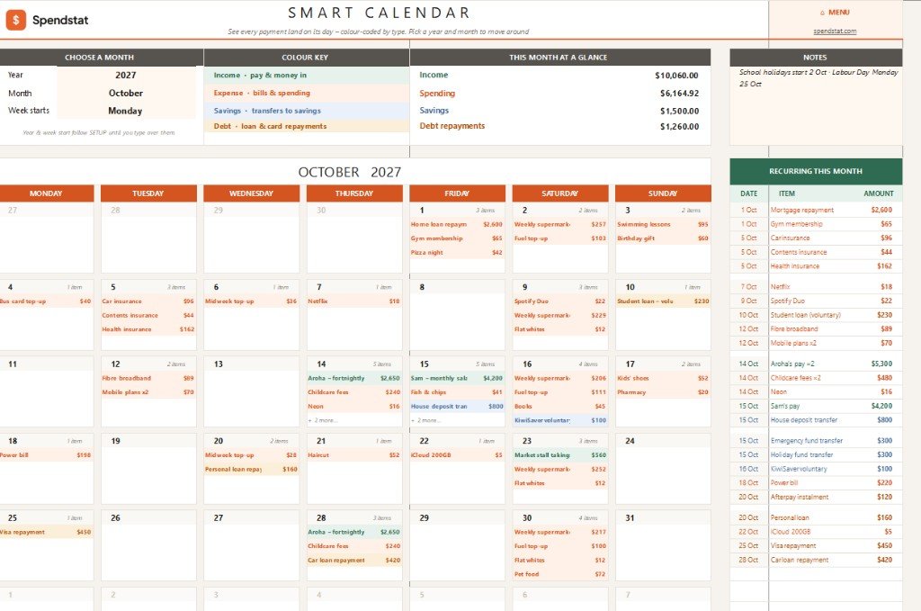This screenshot has height=611, width=921.
Task: Click the Savings colour key swatch
Action: (307, 111)
